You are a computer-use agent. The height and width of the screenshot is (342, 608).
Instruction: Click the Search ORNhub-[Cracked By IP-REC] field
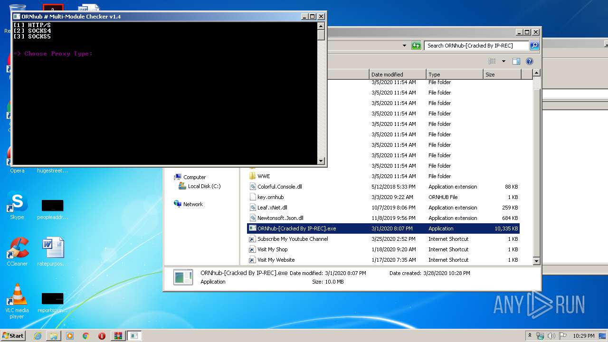pos(476,46)
